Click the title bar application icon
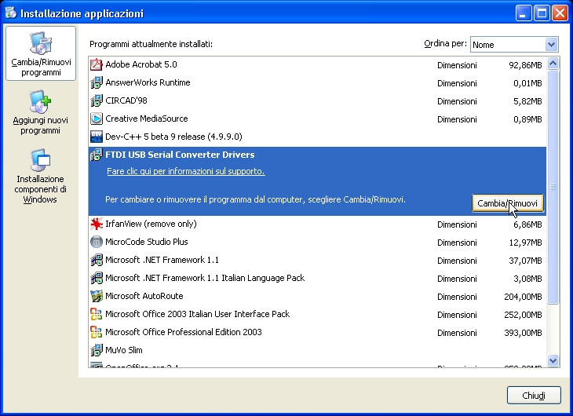The image size is (573, 416). coord(11,13)
